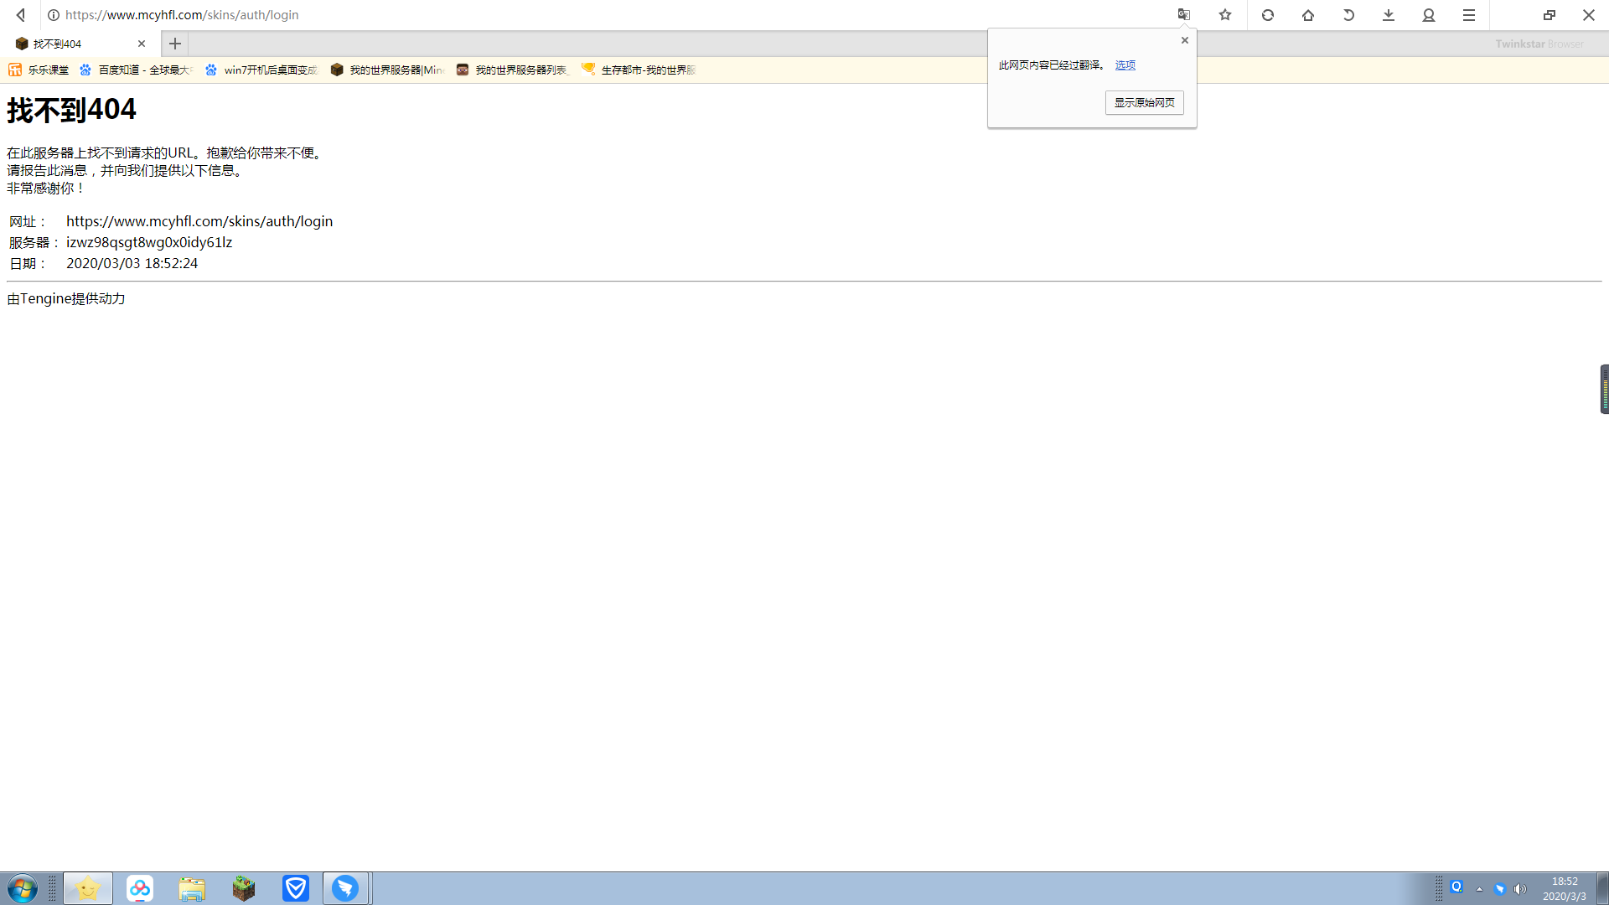Open the downloads icon
The image size is (1609, 905).
coord(1389,14)
